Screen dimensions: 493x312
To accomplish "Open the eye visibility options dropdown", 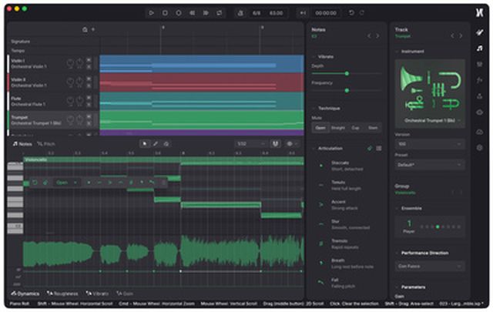I will click(291, 144).
